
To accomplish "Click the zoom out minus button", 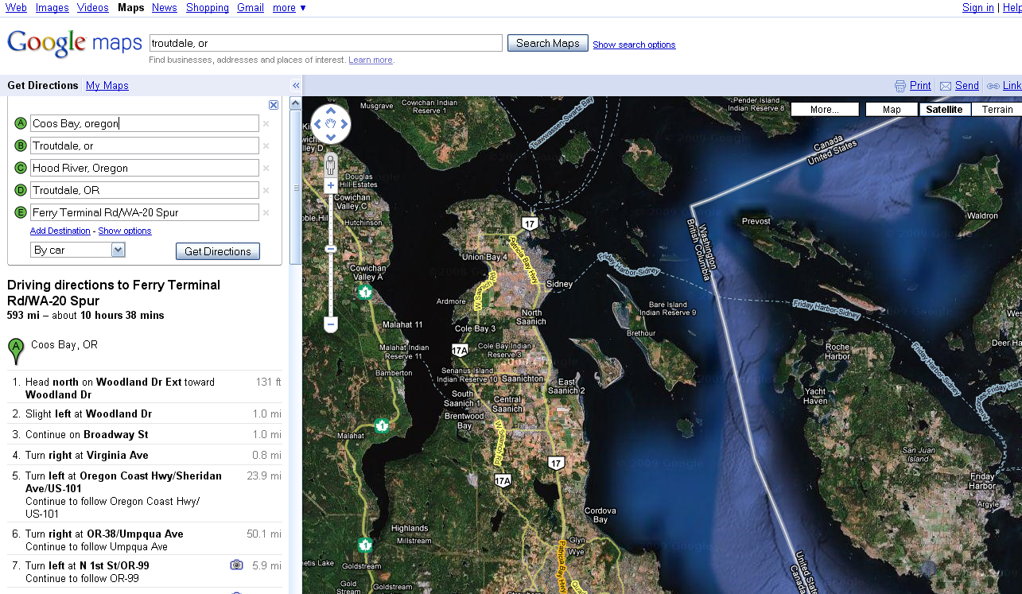I will click(x=331, y=324).
